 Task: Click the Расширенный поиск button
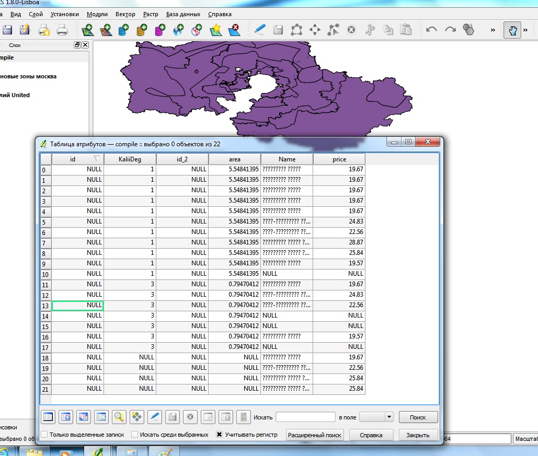point(315,435)
